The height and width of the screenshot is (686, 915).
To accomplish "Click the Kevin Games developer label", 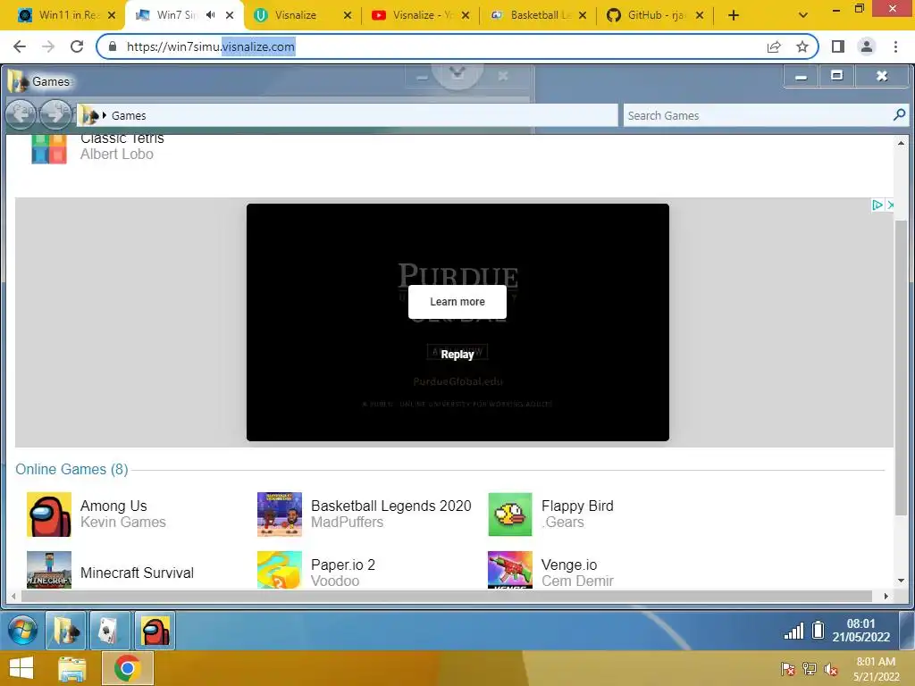I will (x=123, y=522).
